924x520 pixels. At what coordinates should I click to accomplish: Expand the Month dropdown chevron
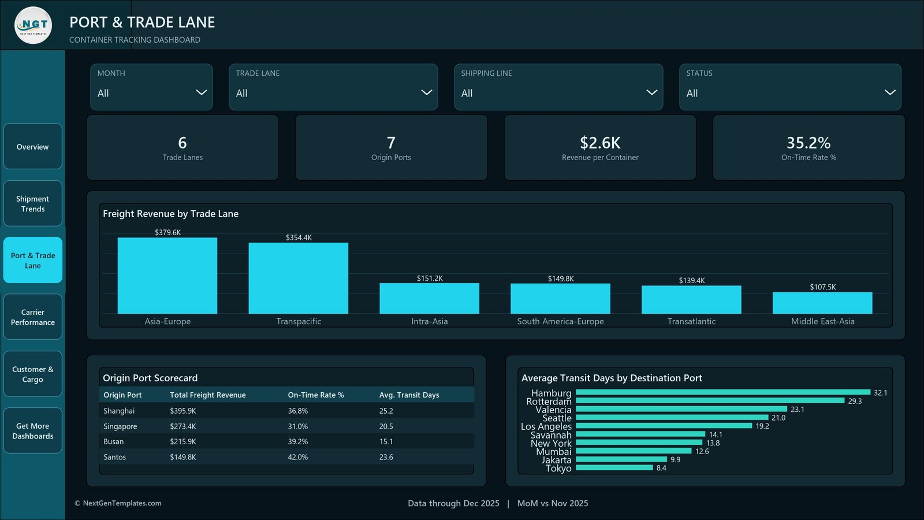(x=202, y=92)
